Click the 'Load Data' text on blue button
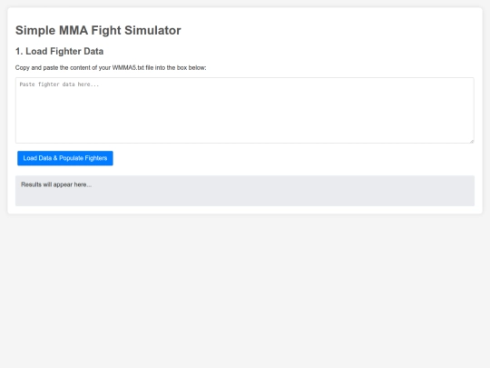This screenshot has height=368, width=490. pyautogui.click(x=37, y=158)
